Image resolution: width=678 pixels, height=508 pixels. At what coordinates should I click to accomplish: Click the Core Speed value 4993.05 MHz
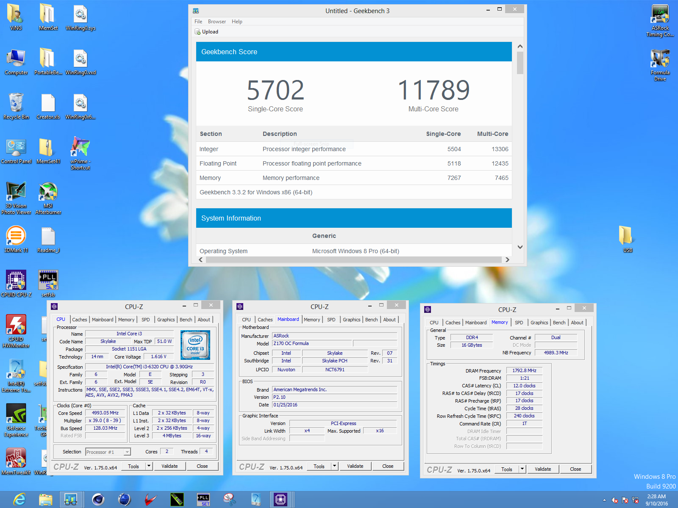pyautogui.click(x=105, y=413)
